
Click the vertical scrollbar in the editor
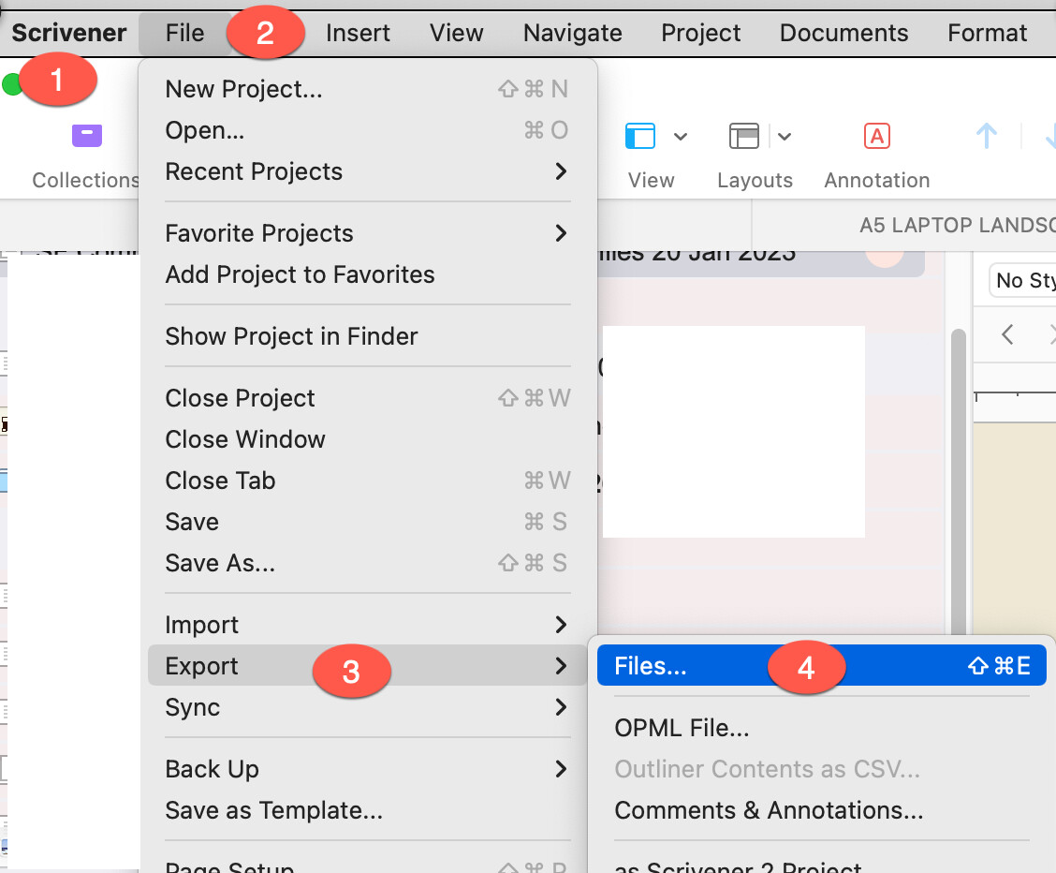[x=958, y=481]
